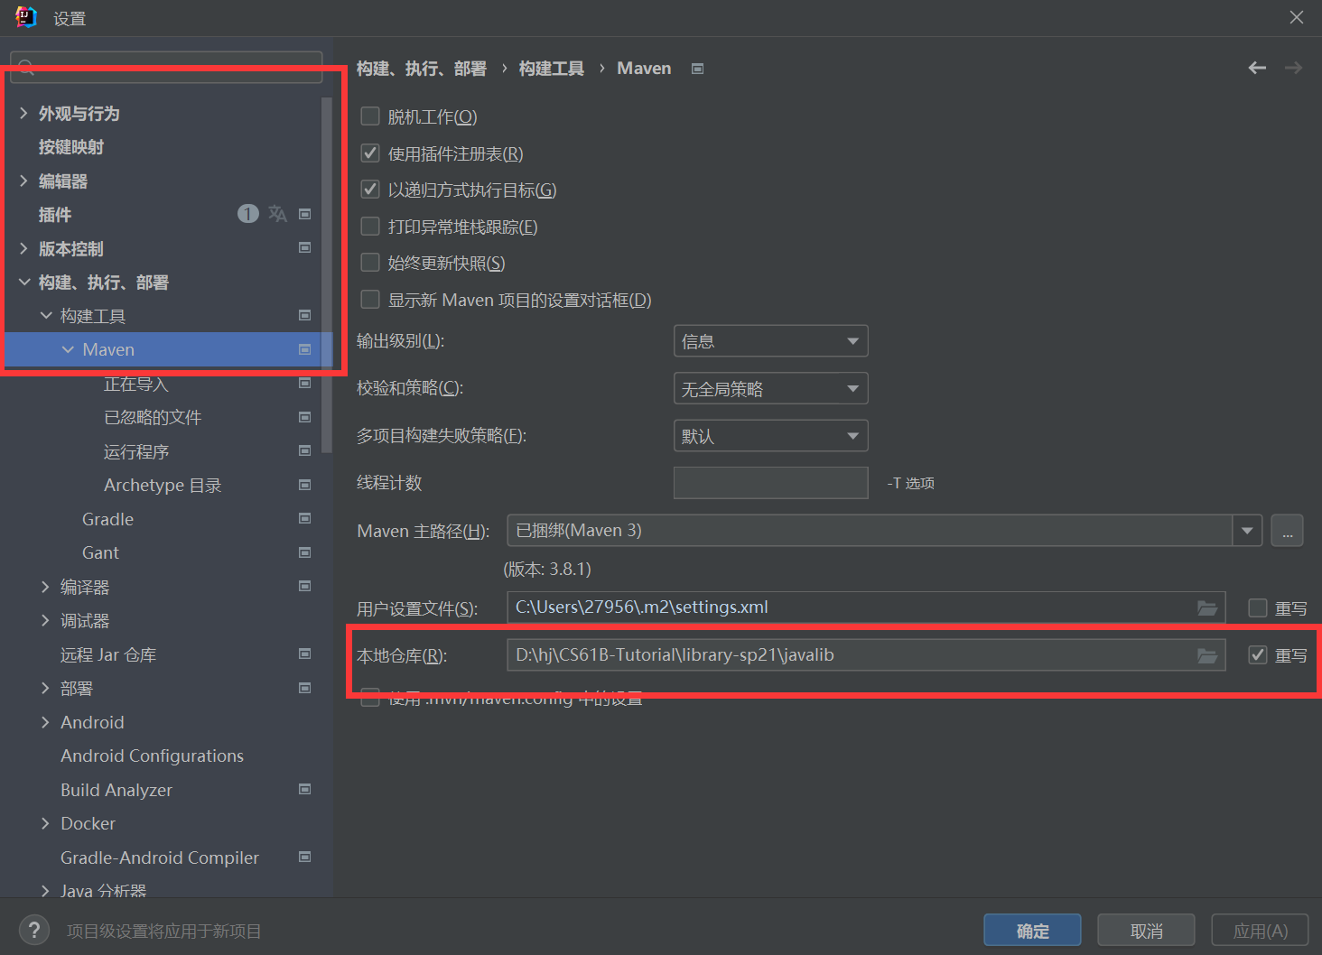Image resolution: width=1322 pixels, height=955 pixels.
Task: Expand the 版本控制 tree node
Action: click(x=23, y=248)
